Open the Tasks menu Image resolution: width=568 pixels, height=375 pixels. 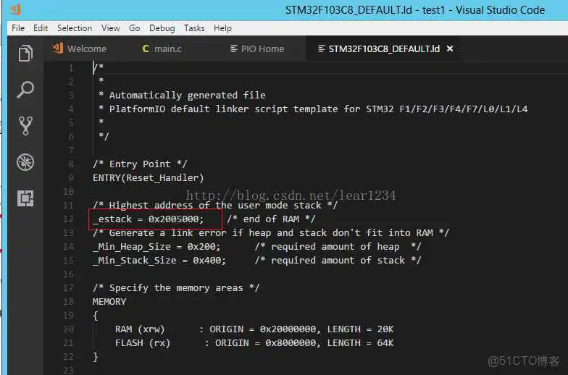click(194, 28)
